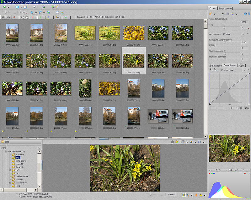The height and width of the screenshot is (200, 251).
Task: Click the white balance eyedropper in Correct panel
Action: coord(223,14)
